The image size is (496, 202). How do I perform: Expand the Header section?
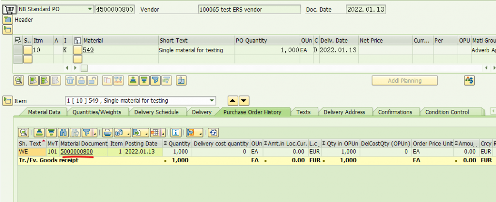click(8, 19)
